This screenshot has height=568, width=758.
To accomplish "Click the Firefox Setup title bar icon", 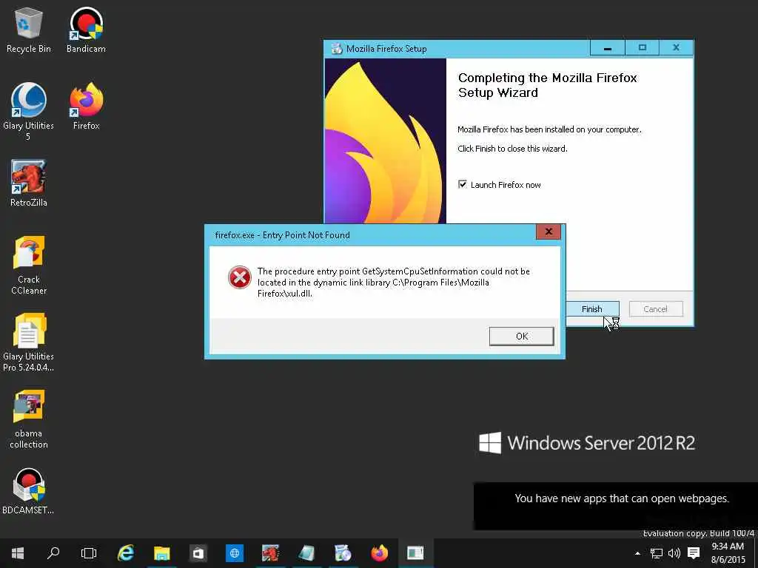I will (337, 49).
